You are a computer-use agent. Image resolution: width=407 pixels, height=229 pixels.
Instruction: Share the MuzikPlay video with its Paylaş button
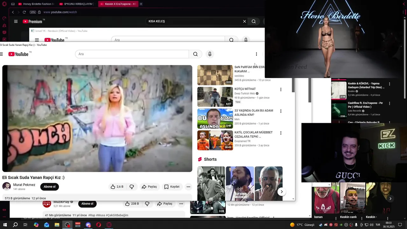point(165,204)
